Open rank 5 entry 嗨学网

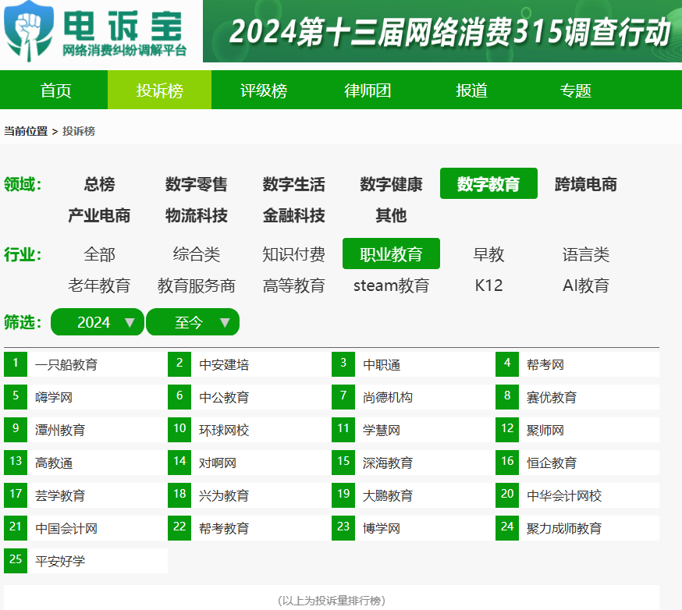pyautogui.click(x=86, y=397)
